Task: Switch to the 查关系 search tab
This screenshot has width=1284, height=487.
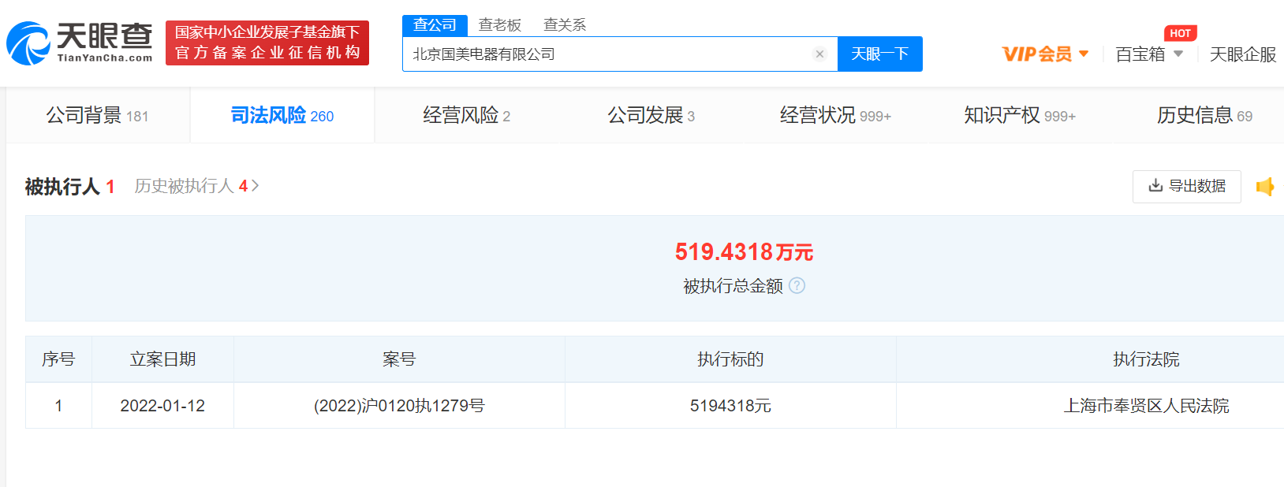Action: 565,25
